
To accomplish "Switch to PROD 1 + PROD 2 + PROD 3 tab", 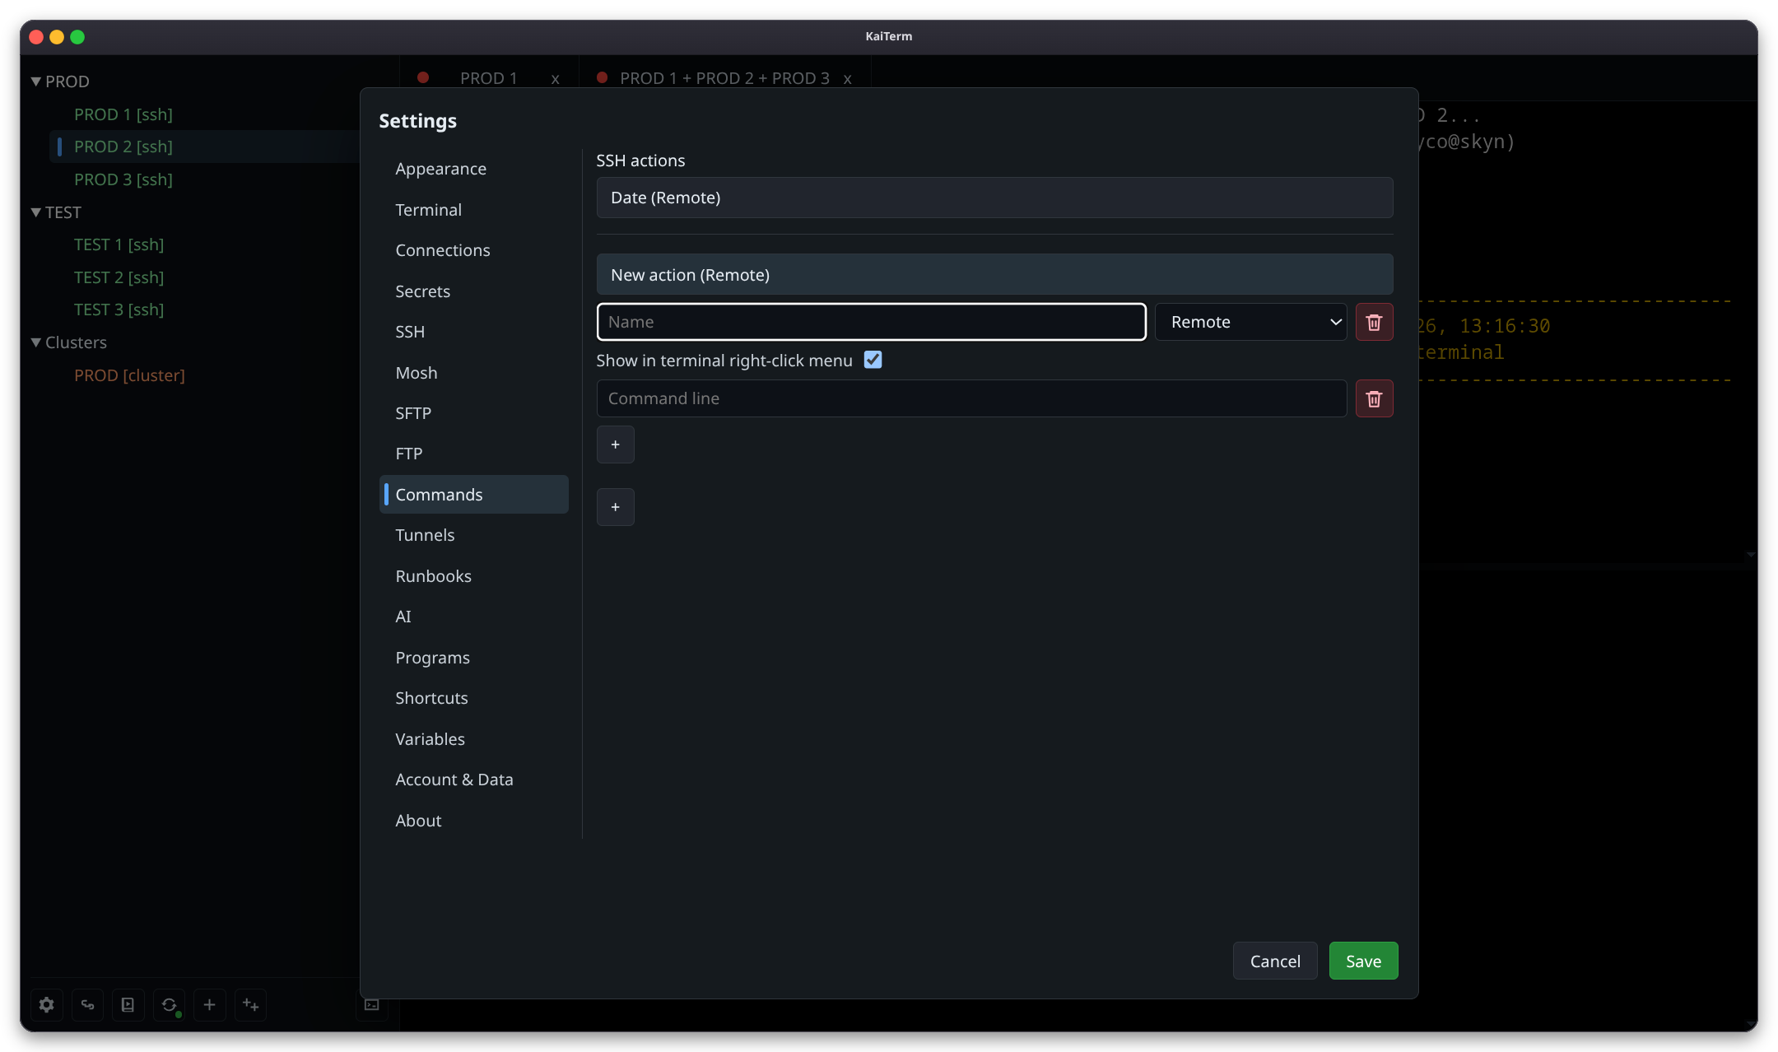I will point(724,78).
